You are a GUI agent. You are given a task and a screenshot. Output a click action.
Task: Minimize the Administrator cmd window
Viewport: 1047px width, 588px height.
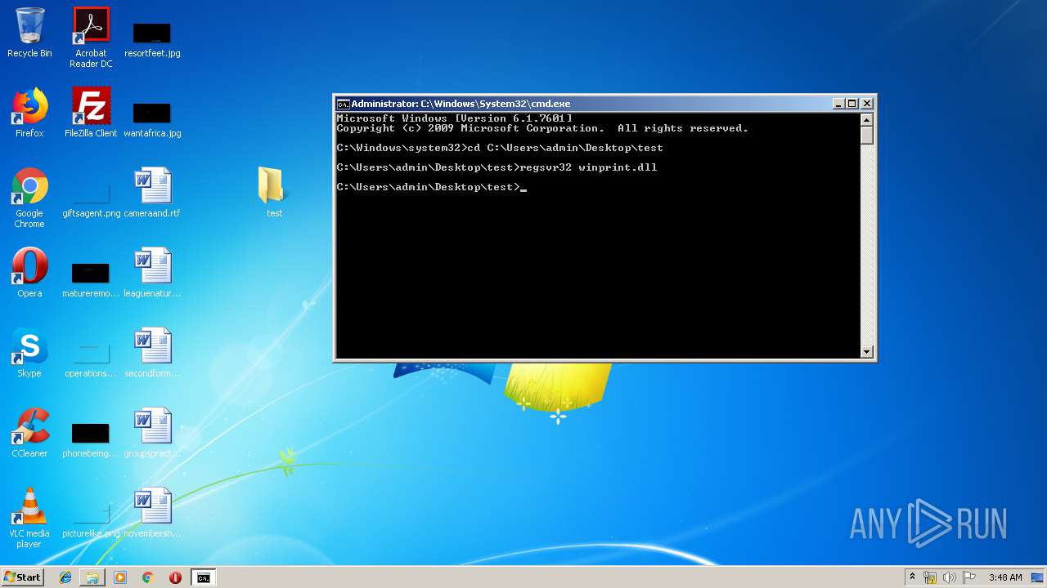(838, 104)
